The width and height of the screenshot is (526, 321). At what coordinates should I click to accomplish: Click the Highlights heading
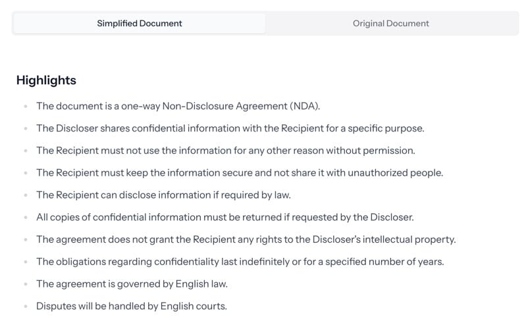click(x=46, y=80)
